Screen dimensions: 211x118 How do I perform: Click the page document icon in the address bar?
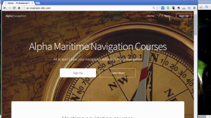point(24,8)
